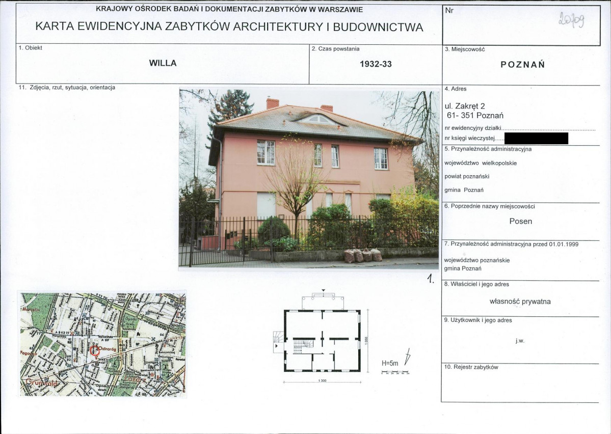Click the scale bar under H=5m
Viewport: 611px width, 434px height.
tap(395, 372)
